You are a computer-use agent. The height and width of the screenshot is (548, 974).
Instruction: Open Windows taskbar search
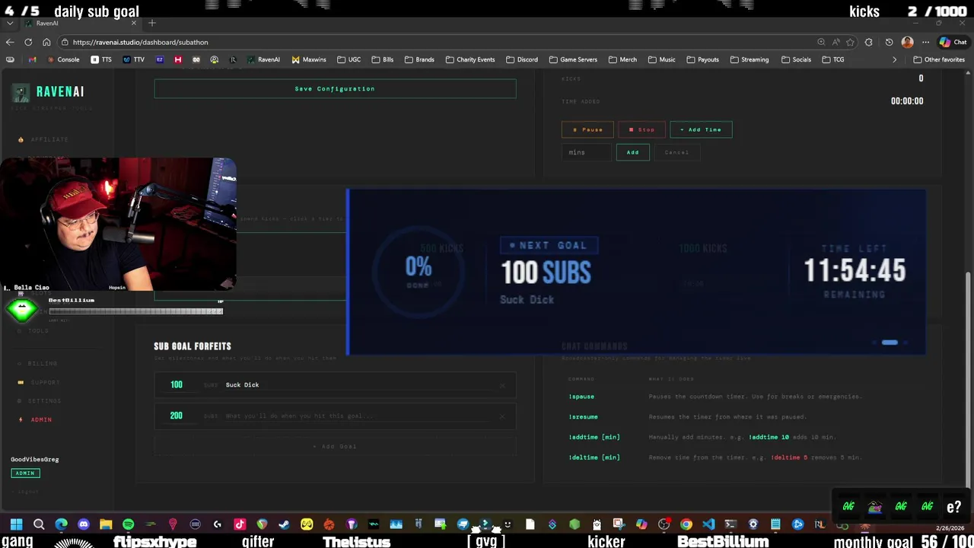pyautogui.click(x=39, y=524)
